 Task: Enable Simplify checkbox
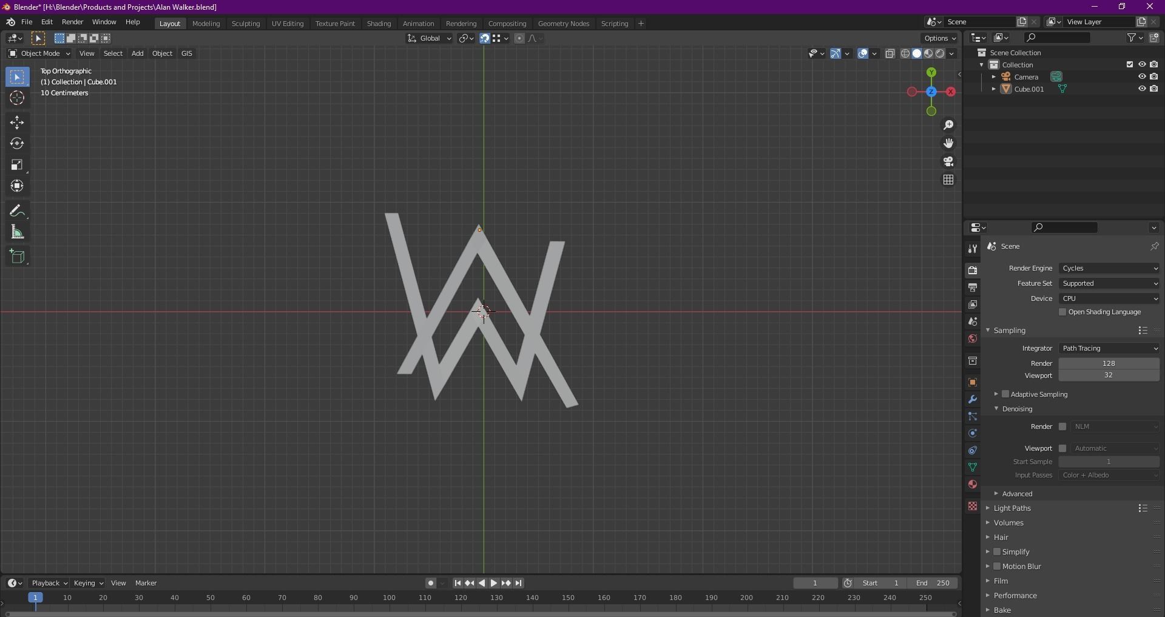pyautogui.click(x=997, y=551)
